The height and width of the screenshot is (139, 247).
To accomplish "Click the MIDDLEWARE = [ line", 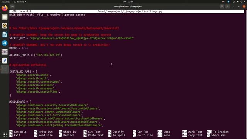I will coord(20,102).
